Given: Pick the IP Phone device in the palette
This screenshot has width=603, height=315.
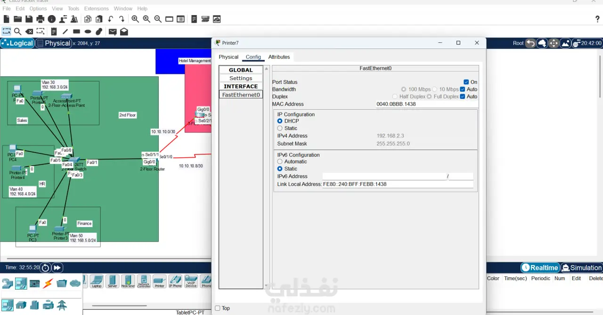Looking at the screenshot, I should (x=175, y=282).
